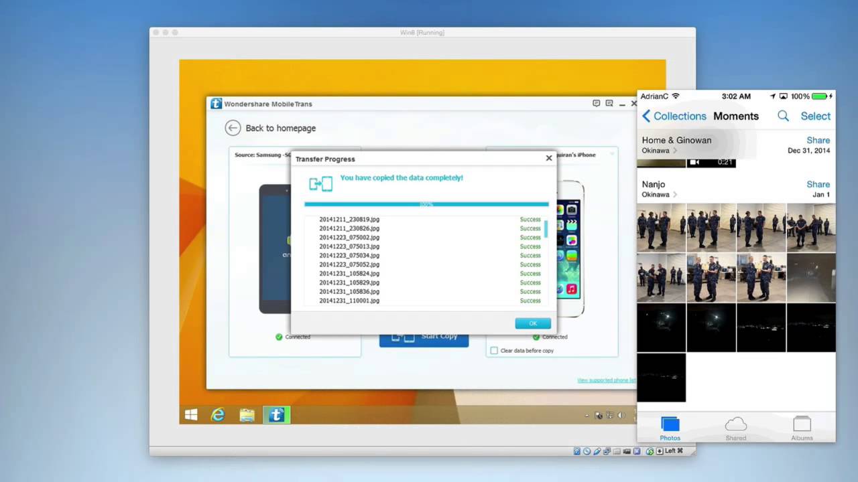Click VirtualBox USB status icon

click(597, 451)
